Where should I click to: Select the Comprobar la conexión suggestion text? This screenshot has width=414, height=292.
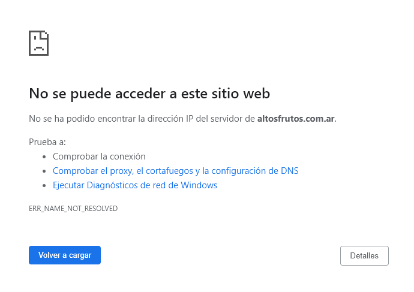99,156
